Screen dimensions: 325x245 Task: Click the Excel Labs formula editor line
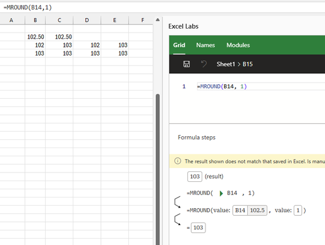(x=261, y=86)
